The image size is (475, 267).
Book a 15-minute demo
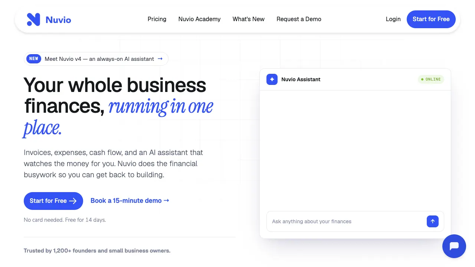[130, 201]
